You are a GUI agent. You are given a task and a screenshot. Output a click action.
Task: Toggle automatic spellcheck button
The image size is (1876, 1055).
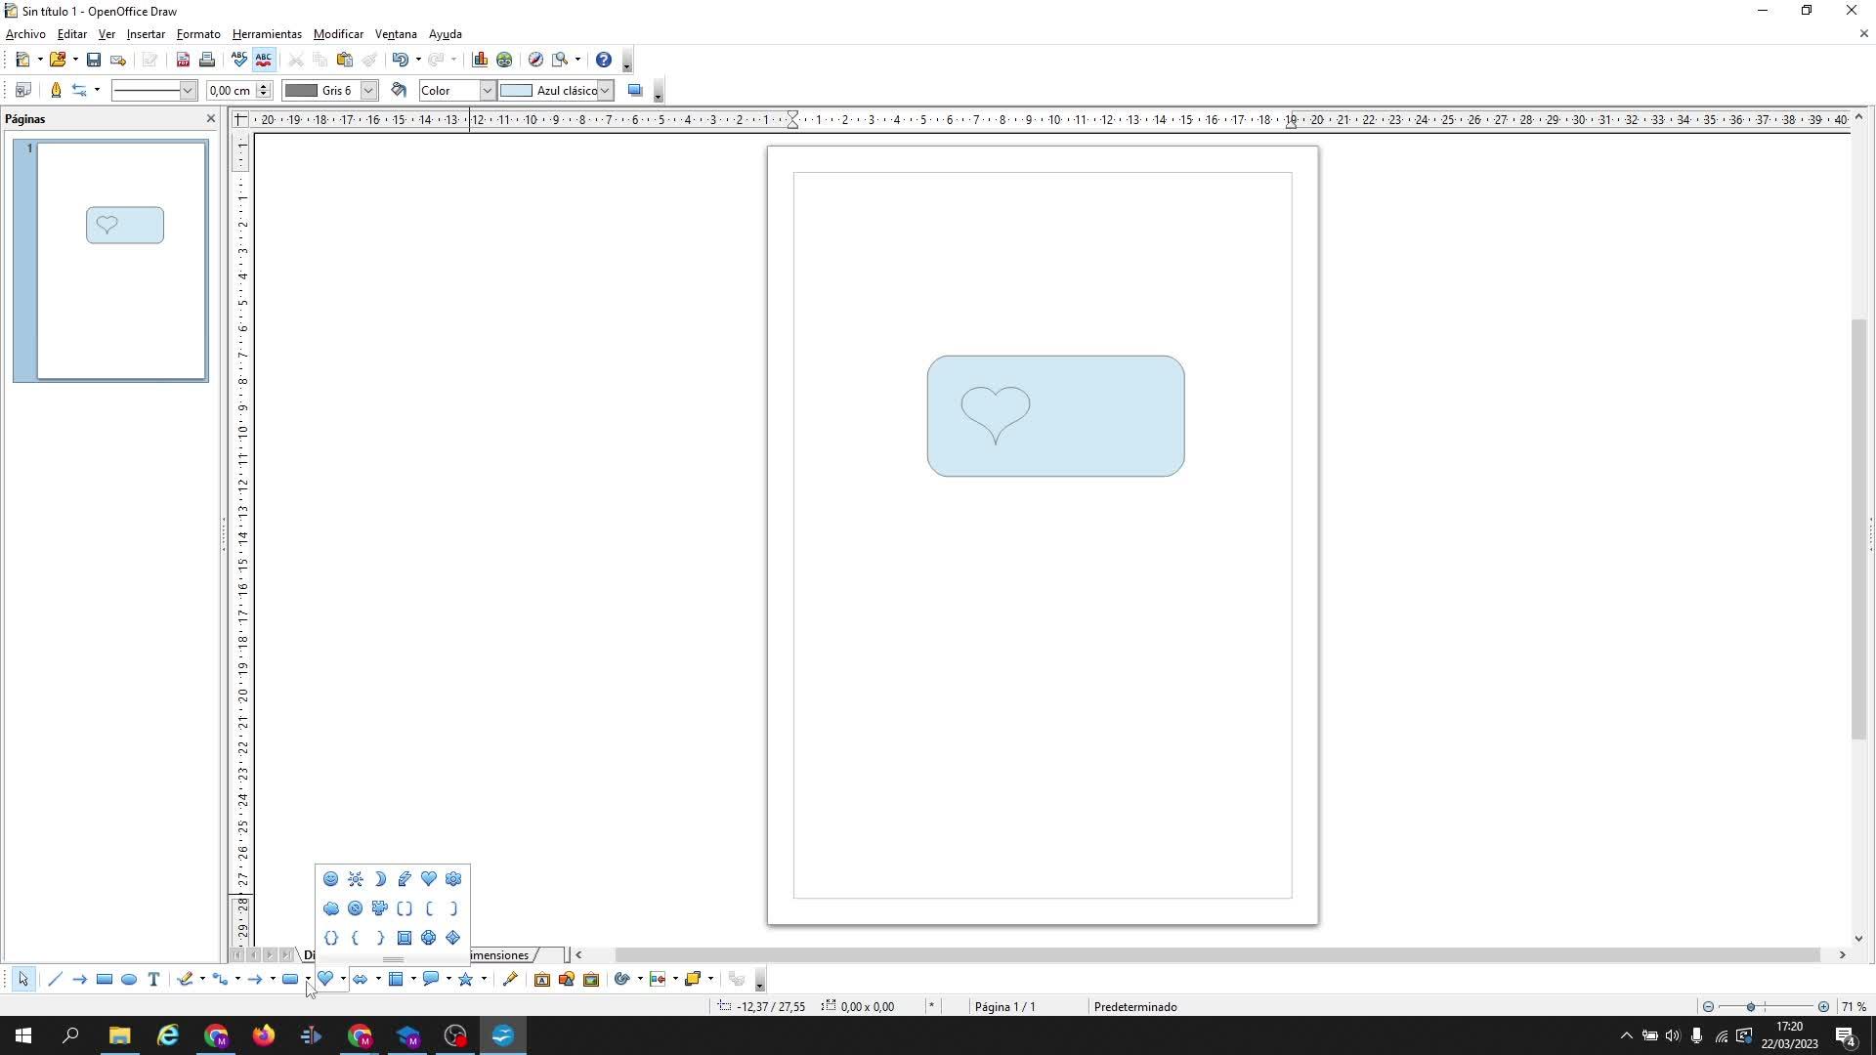pyautogui.click(x=264, y=60)
